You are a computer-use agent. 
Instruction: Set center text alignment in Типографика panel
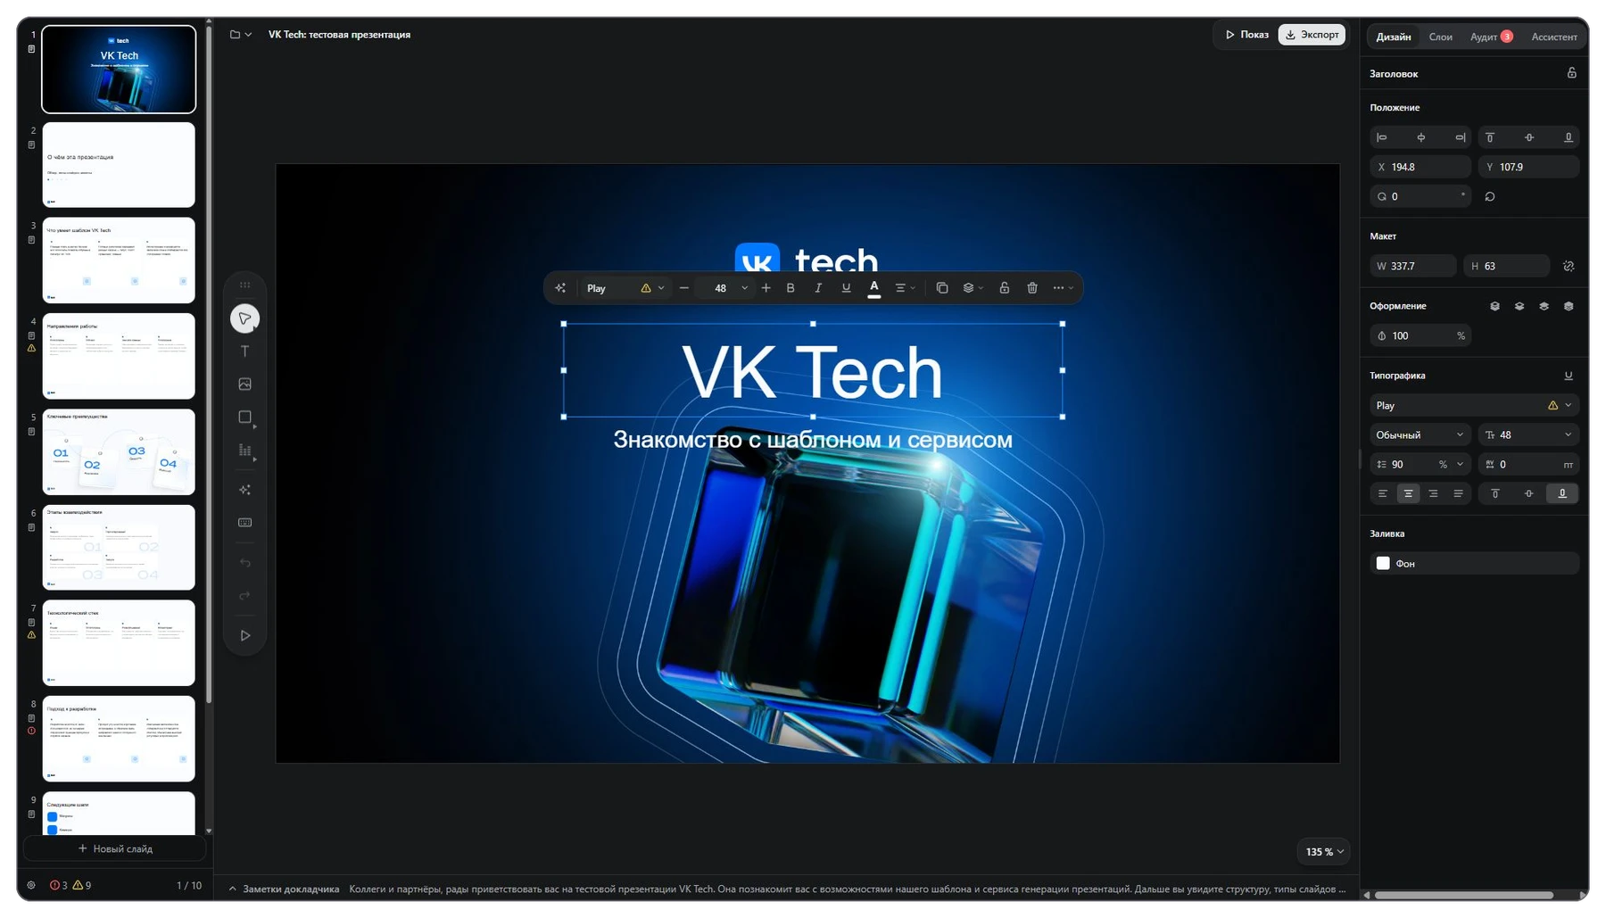pos(1408,493)
